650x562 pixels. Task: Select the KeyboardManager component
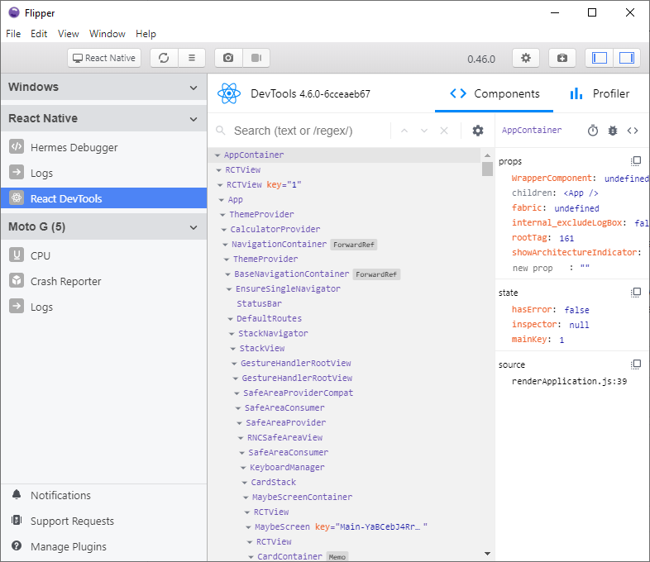(x=287, y=467)
